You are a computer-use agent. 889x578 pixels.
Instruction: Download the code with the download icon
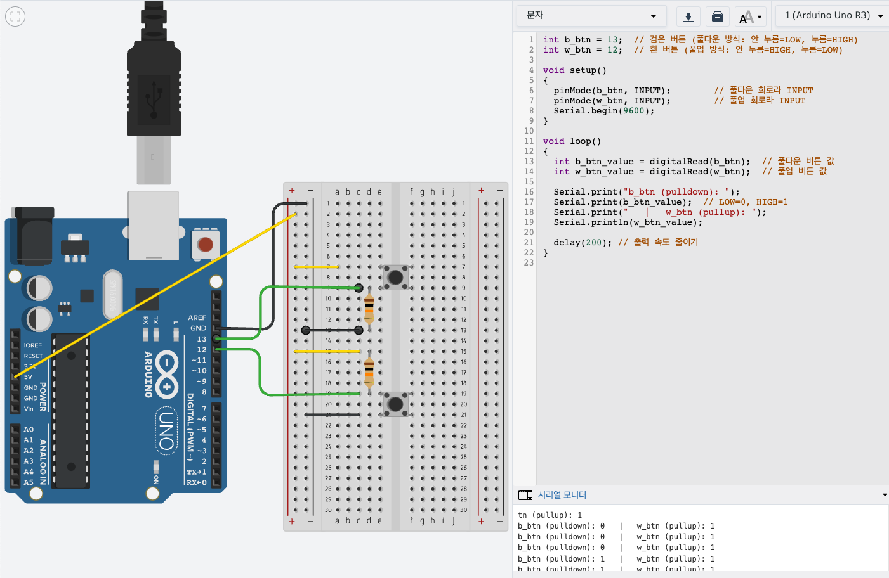(688, 16)
